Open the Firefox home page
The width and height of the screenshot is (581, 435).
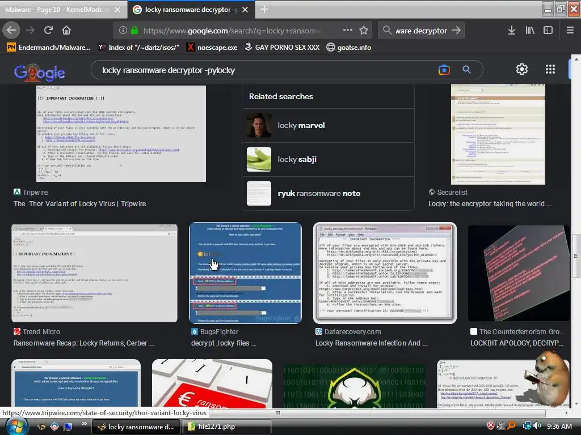(x=66, y=30)
